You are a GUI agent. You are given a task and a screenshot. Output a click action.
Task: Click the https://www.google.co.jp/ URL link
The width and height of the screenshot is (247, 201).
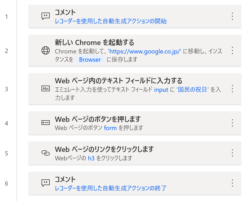145,51
